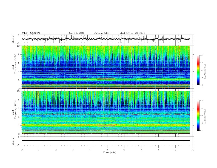Click the "5" upper tick of ch.1(V) axis
217x168 pixels.
[19, 35]
